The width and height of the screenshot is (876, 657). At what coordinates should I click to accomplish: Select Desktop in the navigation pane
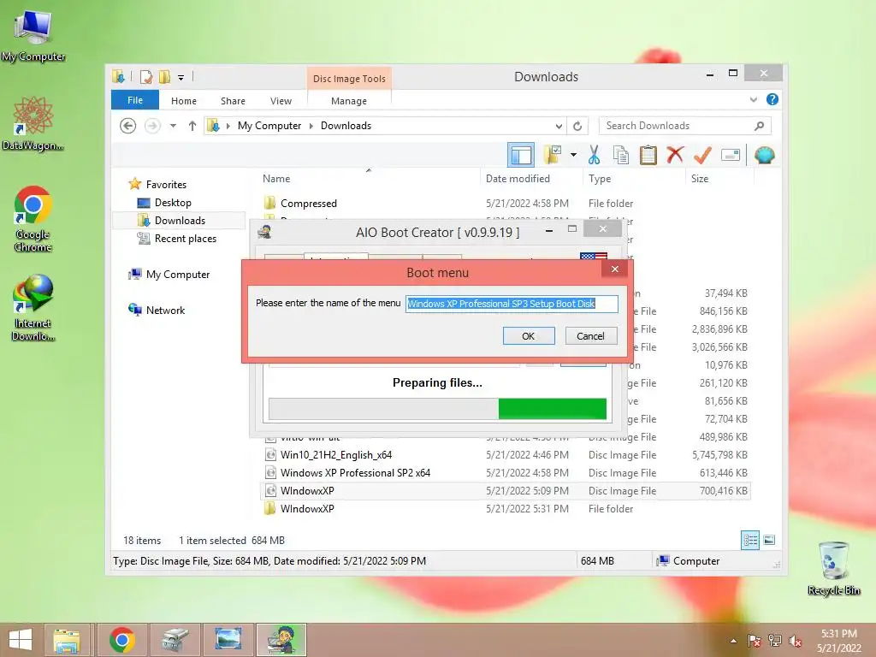[173, 202]
